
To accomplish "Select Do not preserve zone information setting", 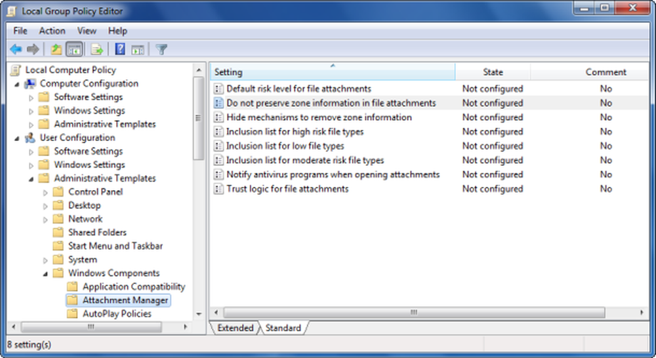I will [x=331, y=103].
